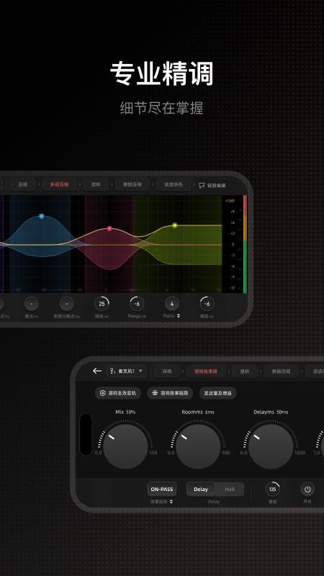Screen dimensions: 324x576
Task: Click the Roomms knob
Action: tap(198, 446)
